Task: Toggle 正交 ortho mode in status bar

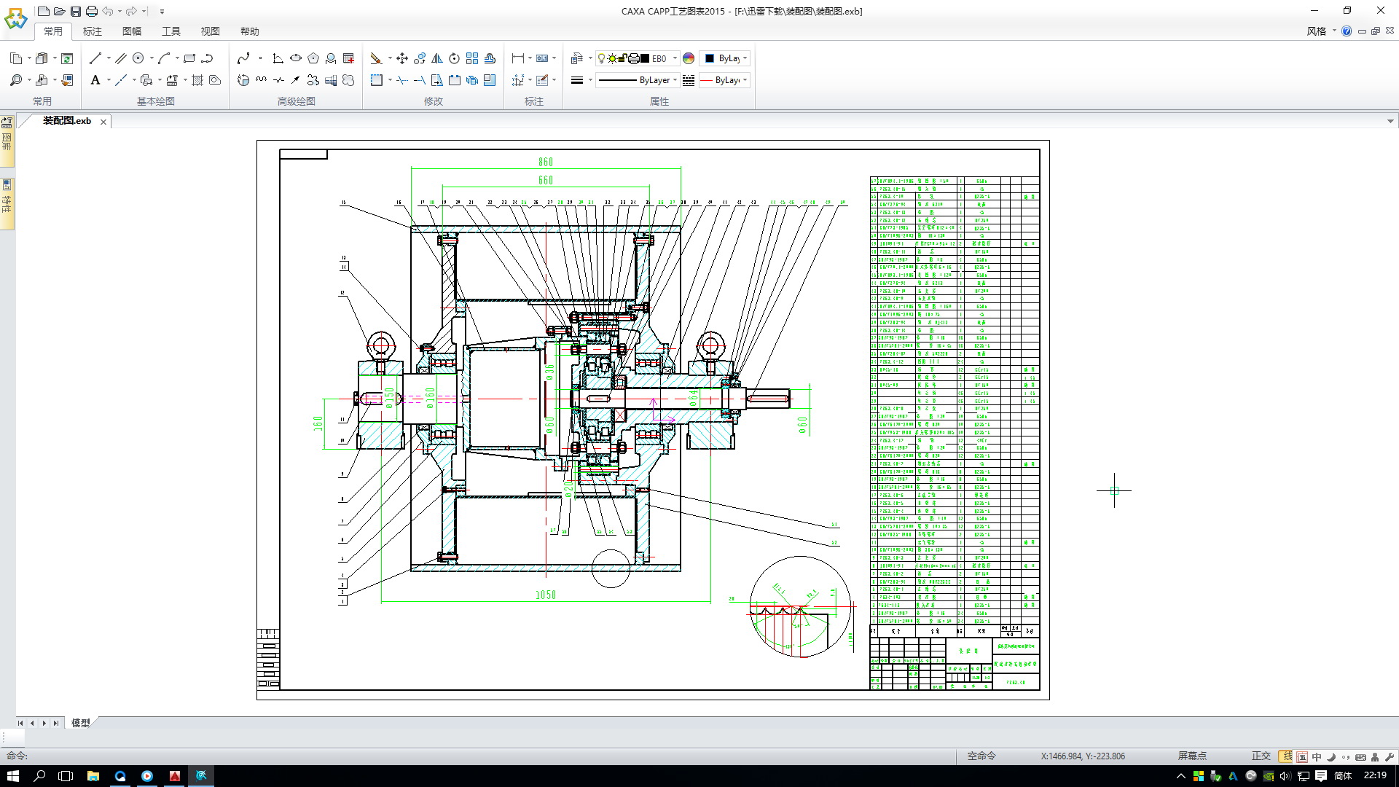Action: [1261, 756]
